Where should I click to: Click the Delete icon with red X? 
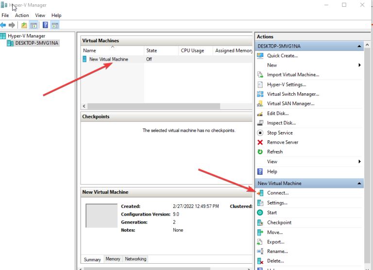point(260,261)
